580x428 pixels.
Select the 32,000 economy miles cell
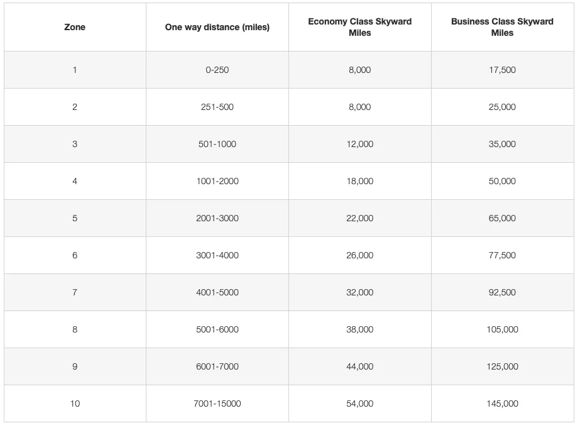[359, 292]
